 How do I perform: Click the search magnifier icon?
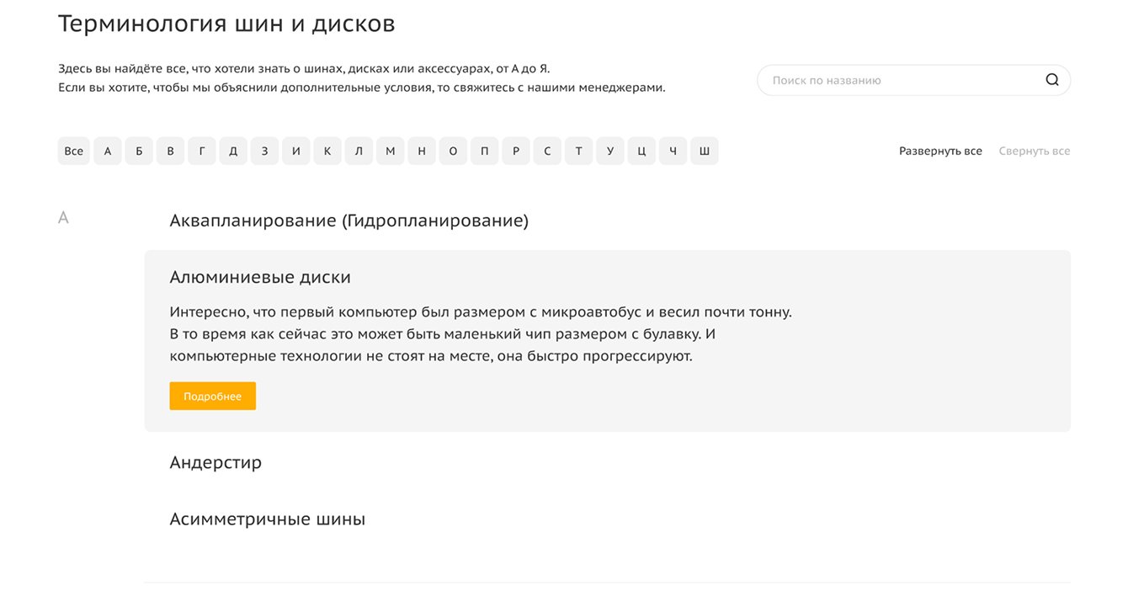(x=1051, y=80)
